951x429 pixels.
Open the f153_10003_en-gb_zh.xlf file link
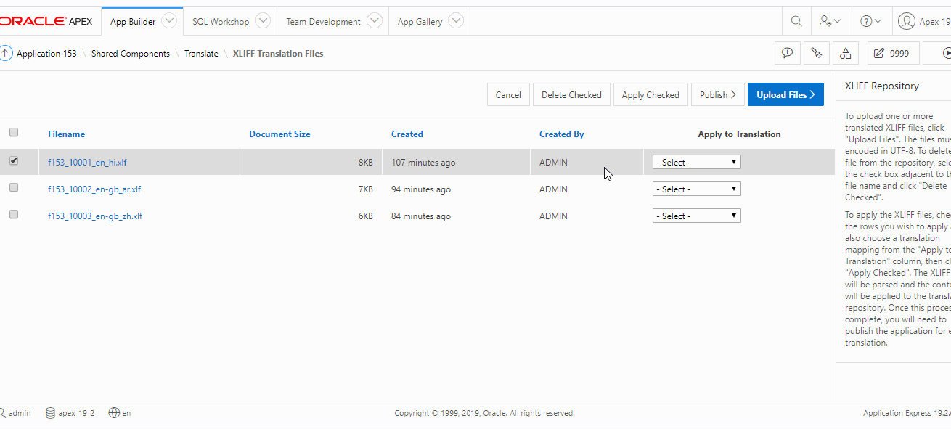[95, 216]
